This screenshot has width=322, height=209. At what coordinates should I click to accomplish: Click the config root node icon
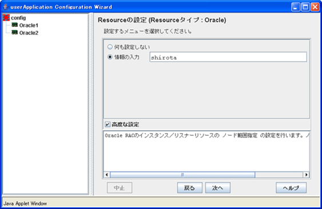coord(6,18)
